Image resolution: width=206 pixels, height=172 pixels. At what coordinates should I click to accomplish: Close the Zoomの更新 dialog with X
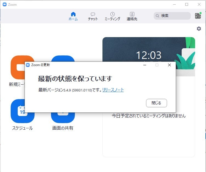point(169,65)
